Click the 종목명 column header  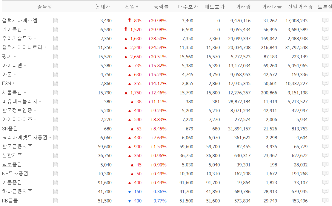click(45, 7)
